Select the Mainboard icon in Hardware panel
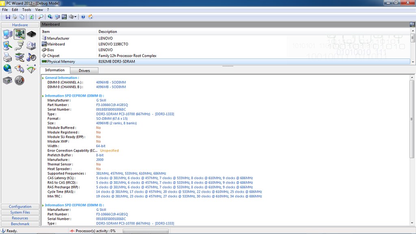Image resolution: width=416 pixels, height=234 pixels. point(19,34)
